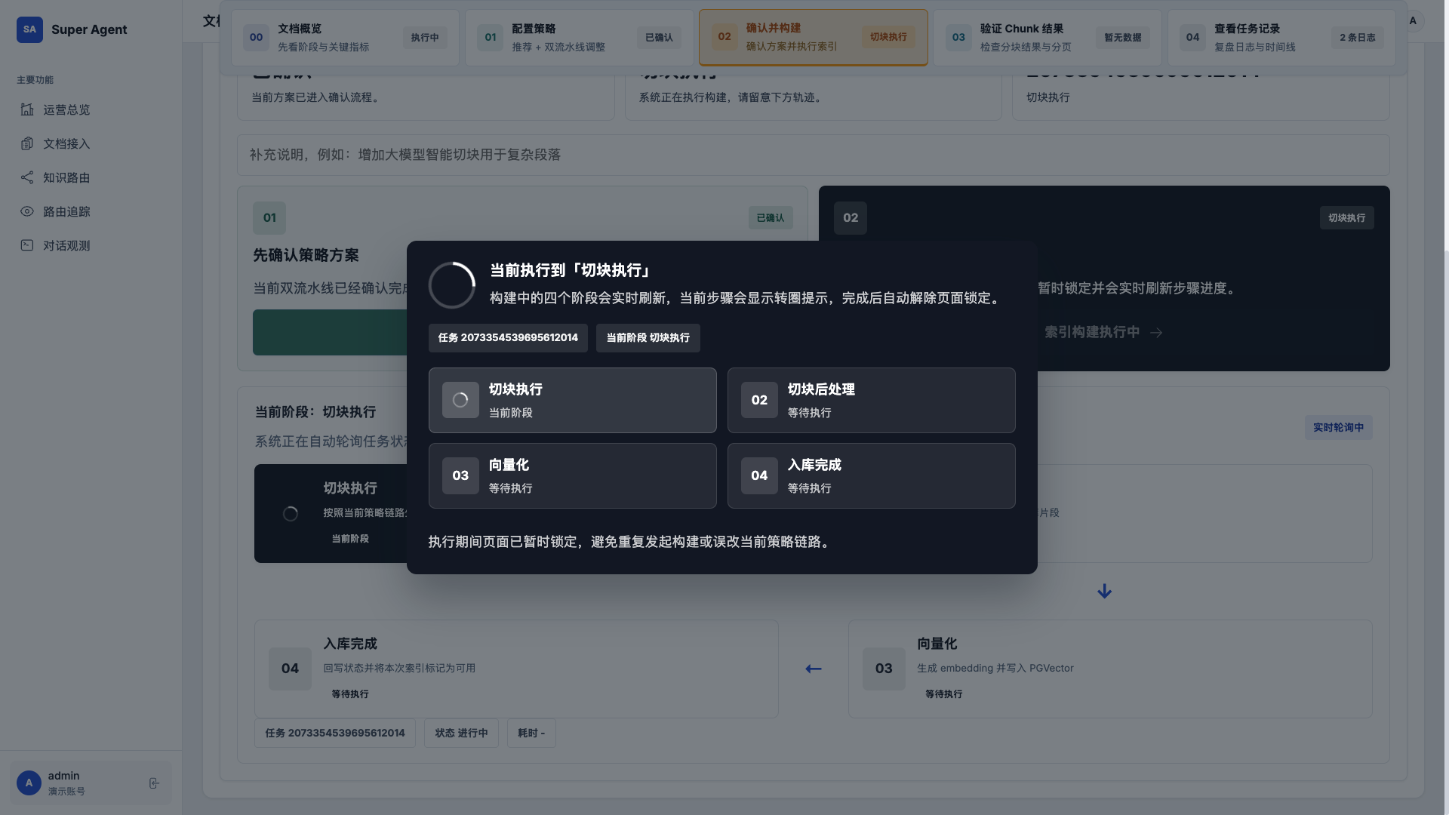This screenshot has width=1449, height=815.
Task: Click the 实时轮询中 status badge
Action: (x=1338, y=427)
